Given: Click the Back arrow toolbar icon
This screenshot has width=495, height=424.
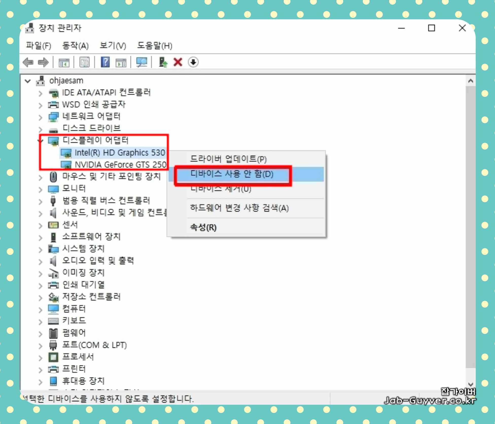Looking at the screenshot, I should click(28, 62).
